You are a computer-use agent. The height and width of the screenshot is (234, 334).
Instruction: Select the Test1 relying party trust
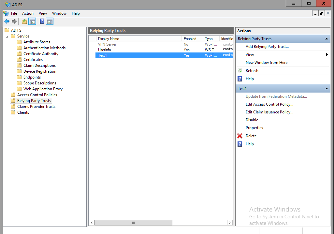point(130,55)
